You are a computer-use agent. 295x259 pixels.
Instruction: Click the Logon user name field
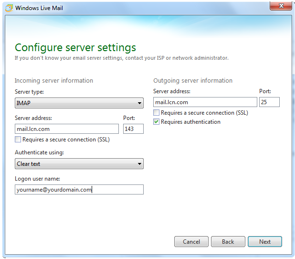[79, 190]
